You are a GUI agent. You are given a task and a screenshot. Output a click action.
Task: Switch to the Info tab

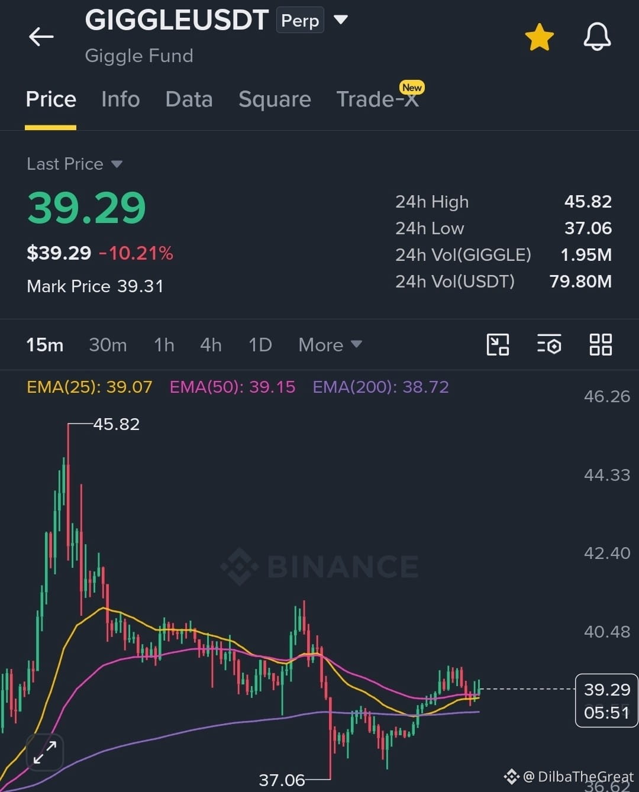120,99
